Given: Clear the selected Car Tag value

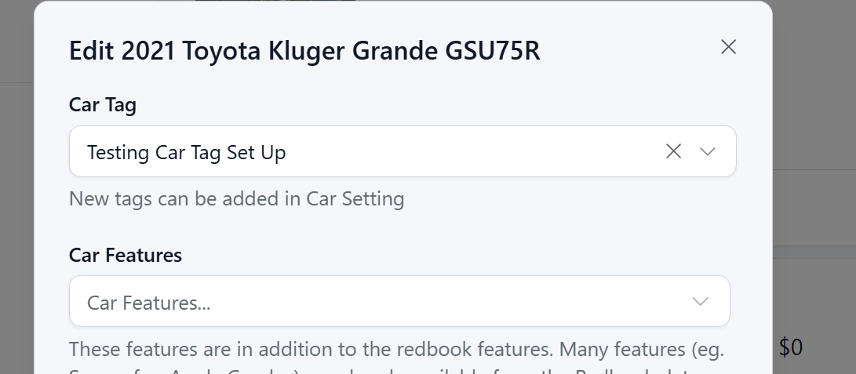Looking at the screenshot, I should point(673,151).
